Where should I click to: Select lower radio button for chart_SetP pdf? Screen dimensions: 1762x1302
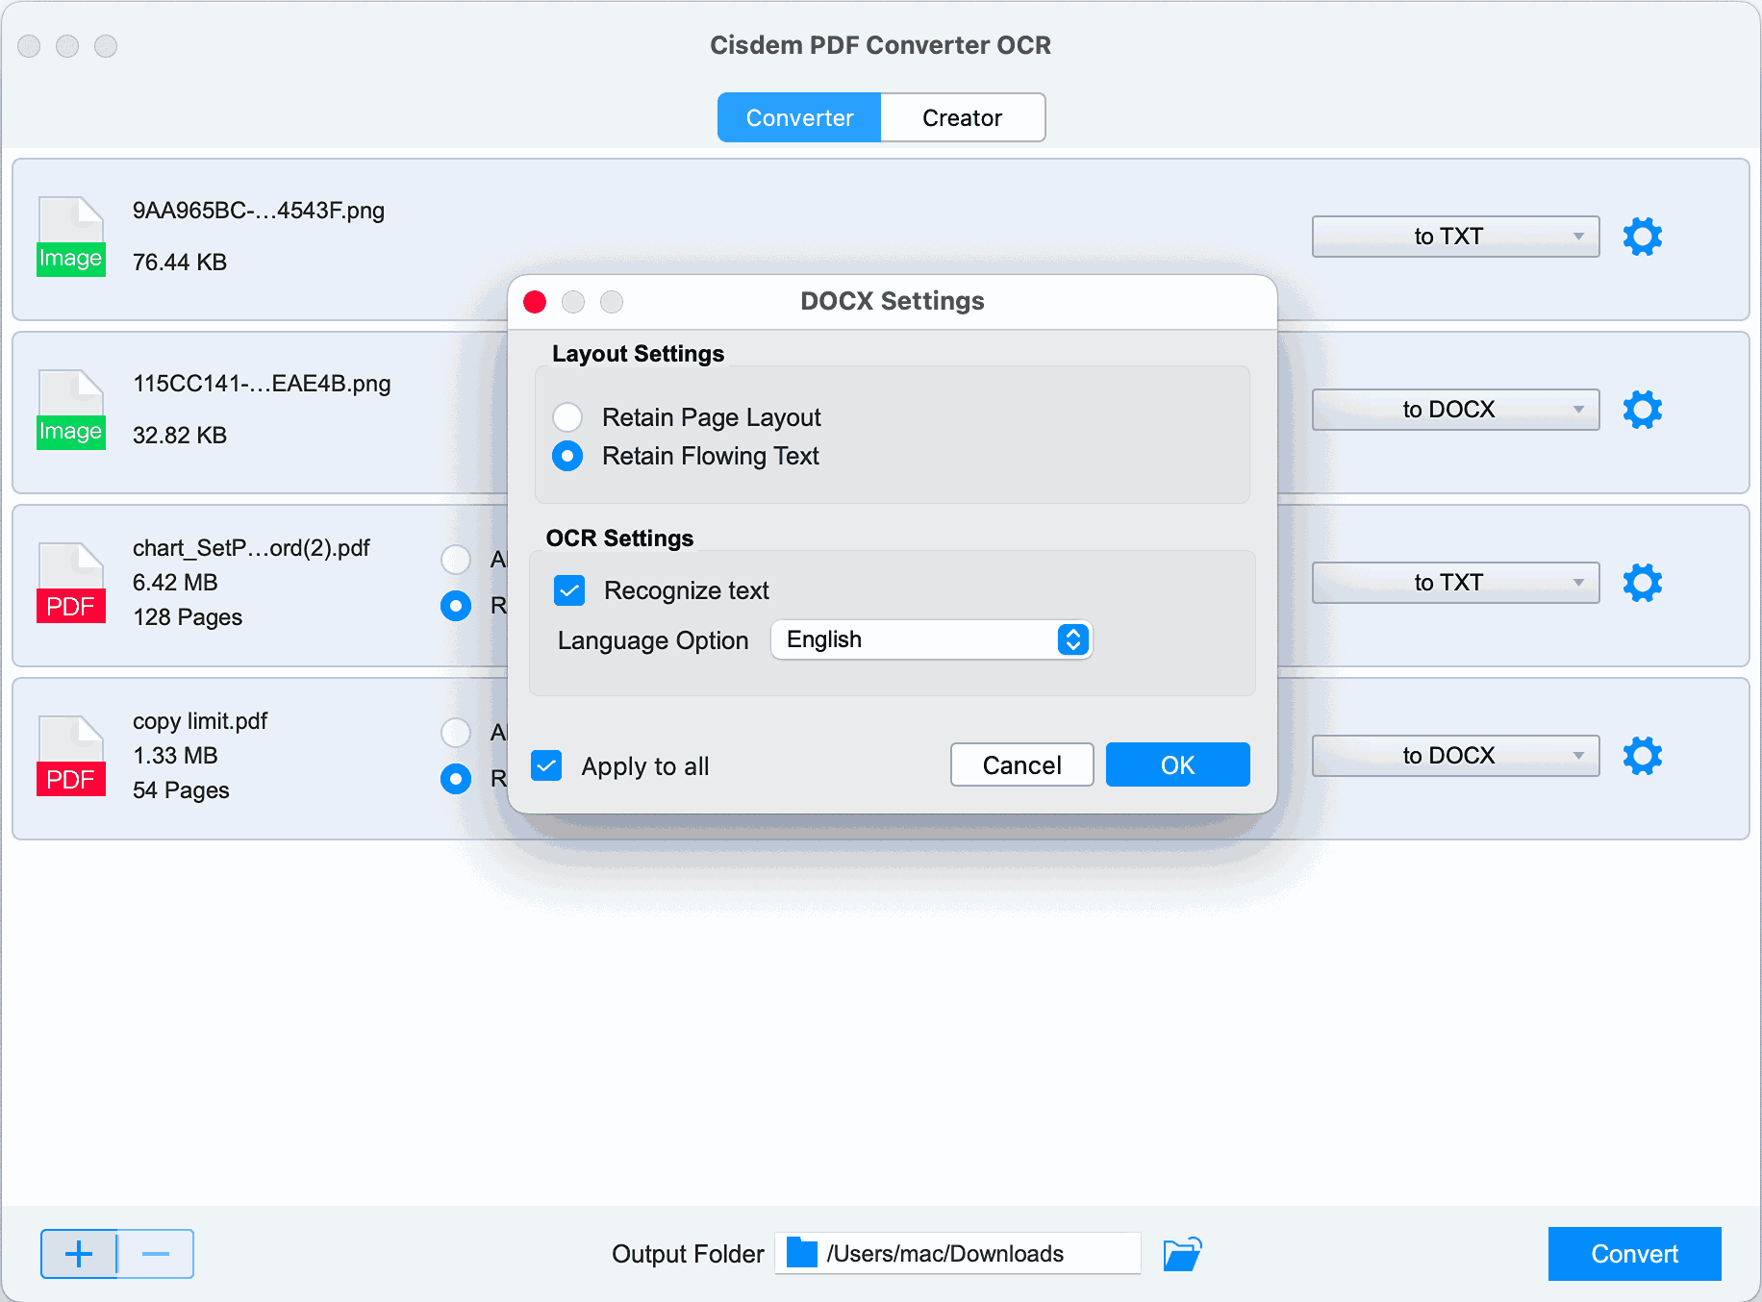click(x=456, y=606)
